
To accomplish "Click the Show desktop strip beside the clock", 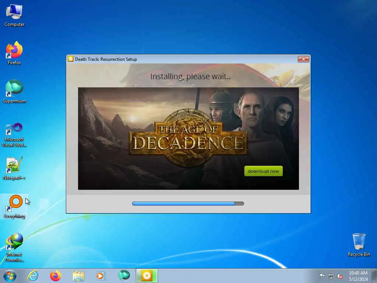I will (x=374, y=276).
